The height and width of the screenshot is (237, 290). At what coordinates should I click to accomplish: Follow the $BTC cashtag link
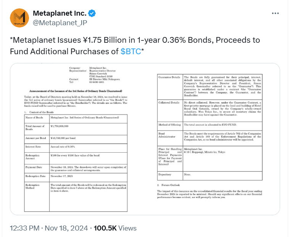[130, 52]
